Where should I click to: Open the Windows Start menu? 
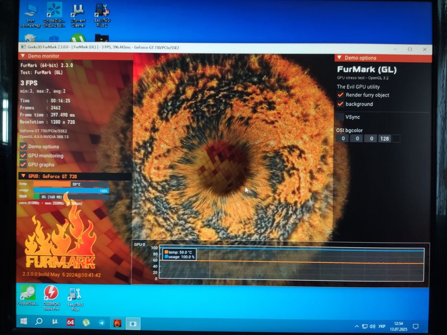(24, 322)
